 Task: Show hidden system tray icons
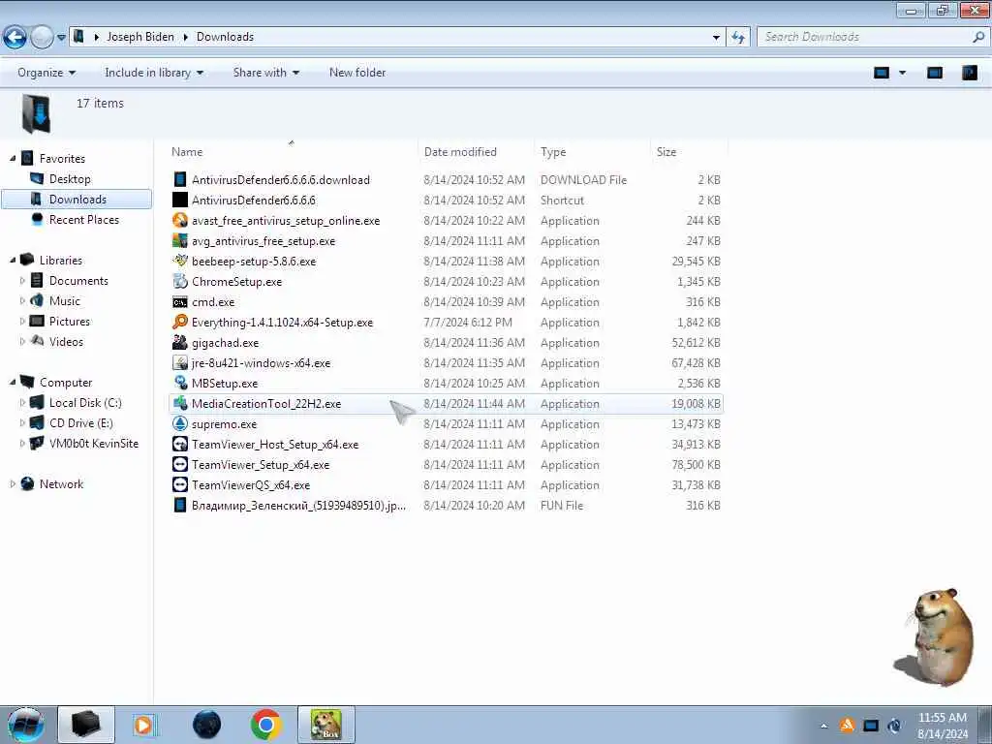823,727
